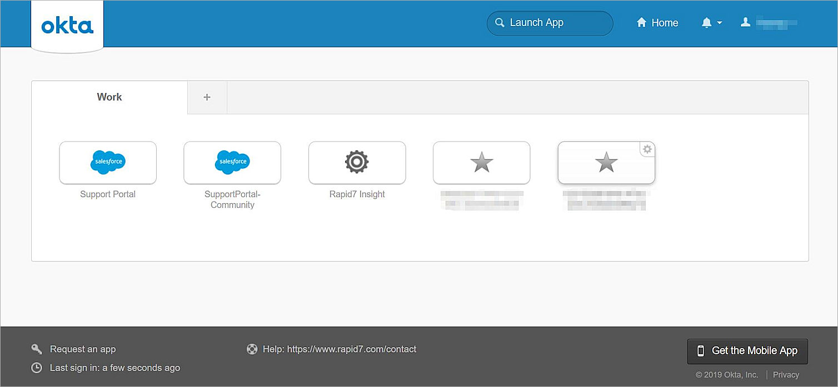Screen dimensions: 838x387
Task: Select the user profile silhouette icon
Action: pos(745,22)
